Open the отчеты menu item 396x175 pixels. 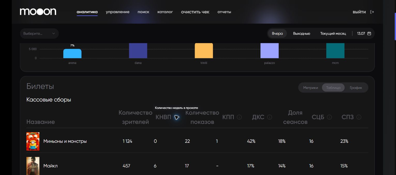click(x=224, y=12)
